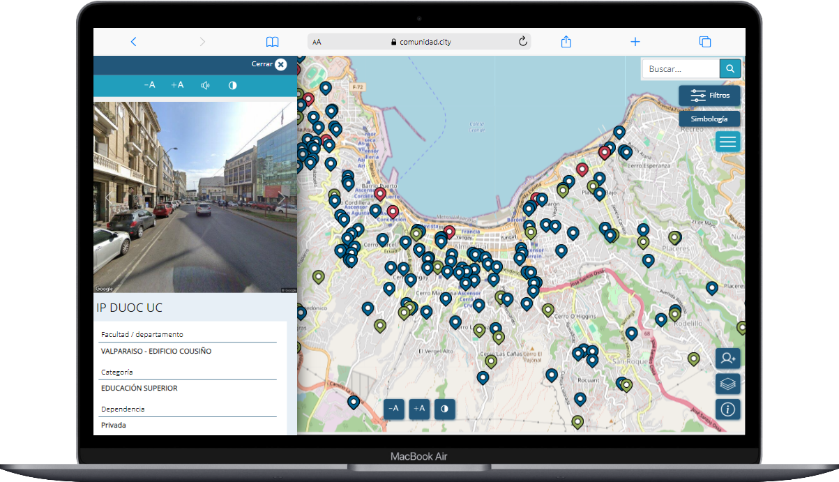Select VALPARAISO - EDIFICIO COUSIÑO text
Screen dimensions: 839x482
coord(156,351)
